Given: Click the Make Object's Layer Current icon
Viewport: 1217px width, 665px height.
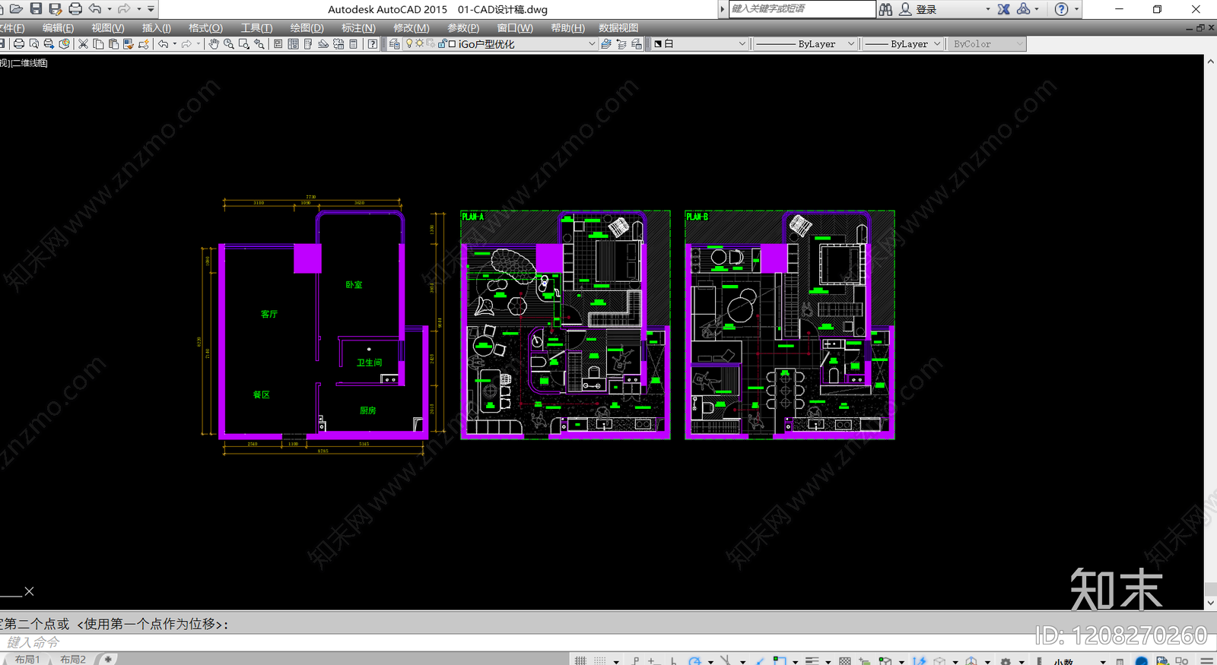Looking at the screenshot, I should [606, 44].
